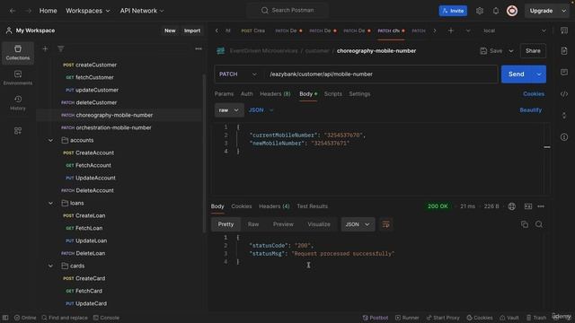Open the Send button dropdown arrow
The height and width of the screenshot is (323, 575).
539,74
